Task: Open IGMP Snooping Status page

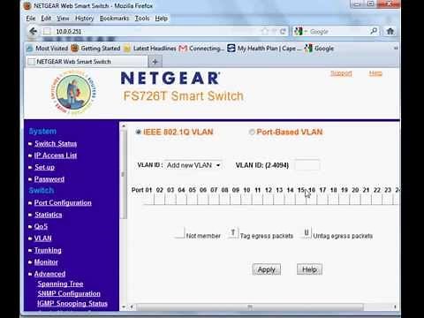Action: pyautogui.click(x=72, y=303)
